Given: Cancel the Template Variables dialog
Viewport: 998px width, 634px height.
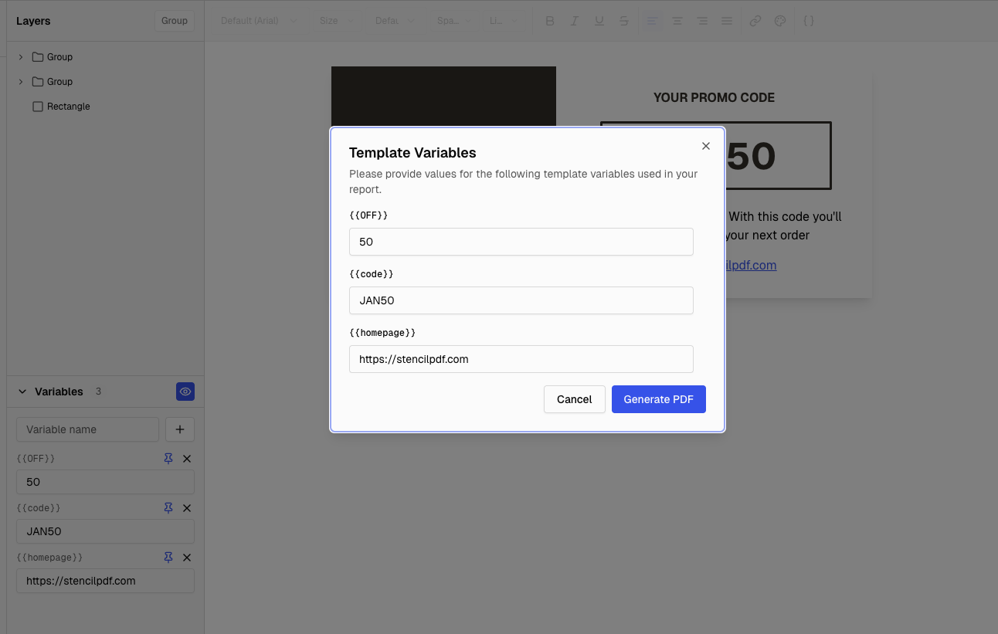Looking at the screenshot, I should coord(575,399).
